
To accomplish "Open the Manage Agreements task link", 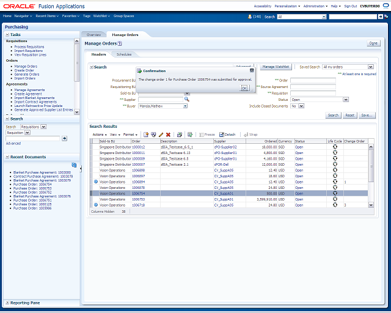I will pos(29,90).
